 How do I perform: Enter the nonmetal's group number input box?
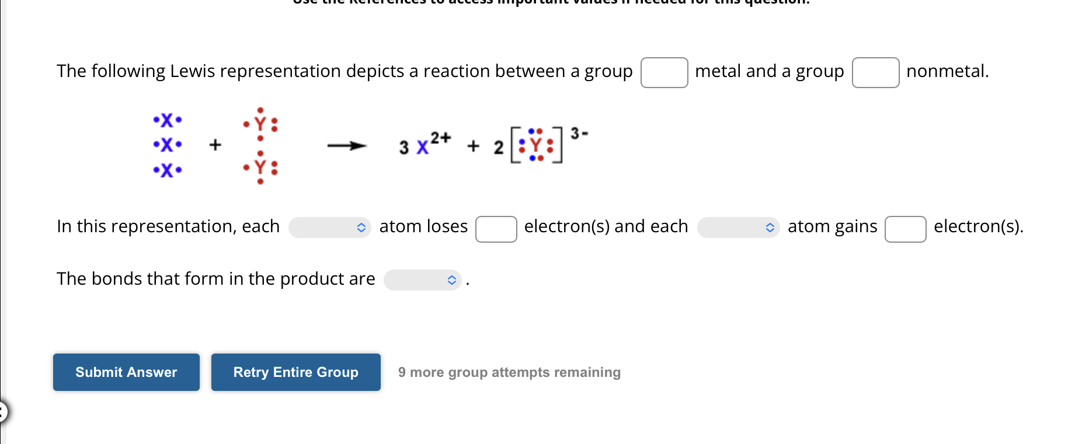coord(875,72)
